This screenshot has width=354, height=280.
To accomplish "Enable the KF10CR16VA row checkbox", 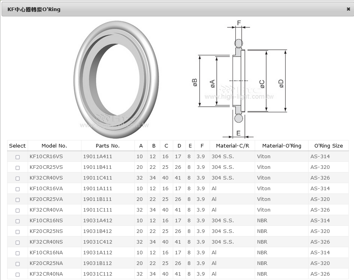I will (x=17, y=189).
